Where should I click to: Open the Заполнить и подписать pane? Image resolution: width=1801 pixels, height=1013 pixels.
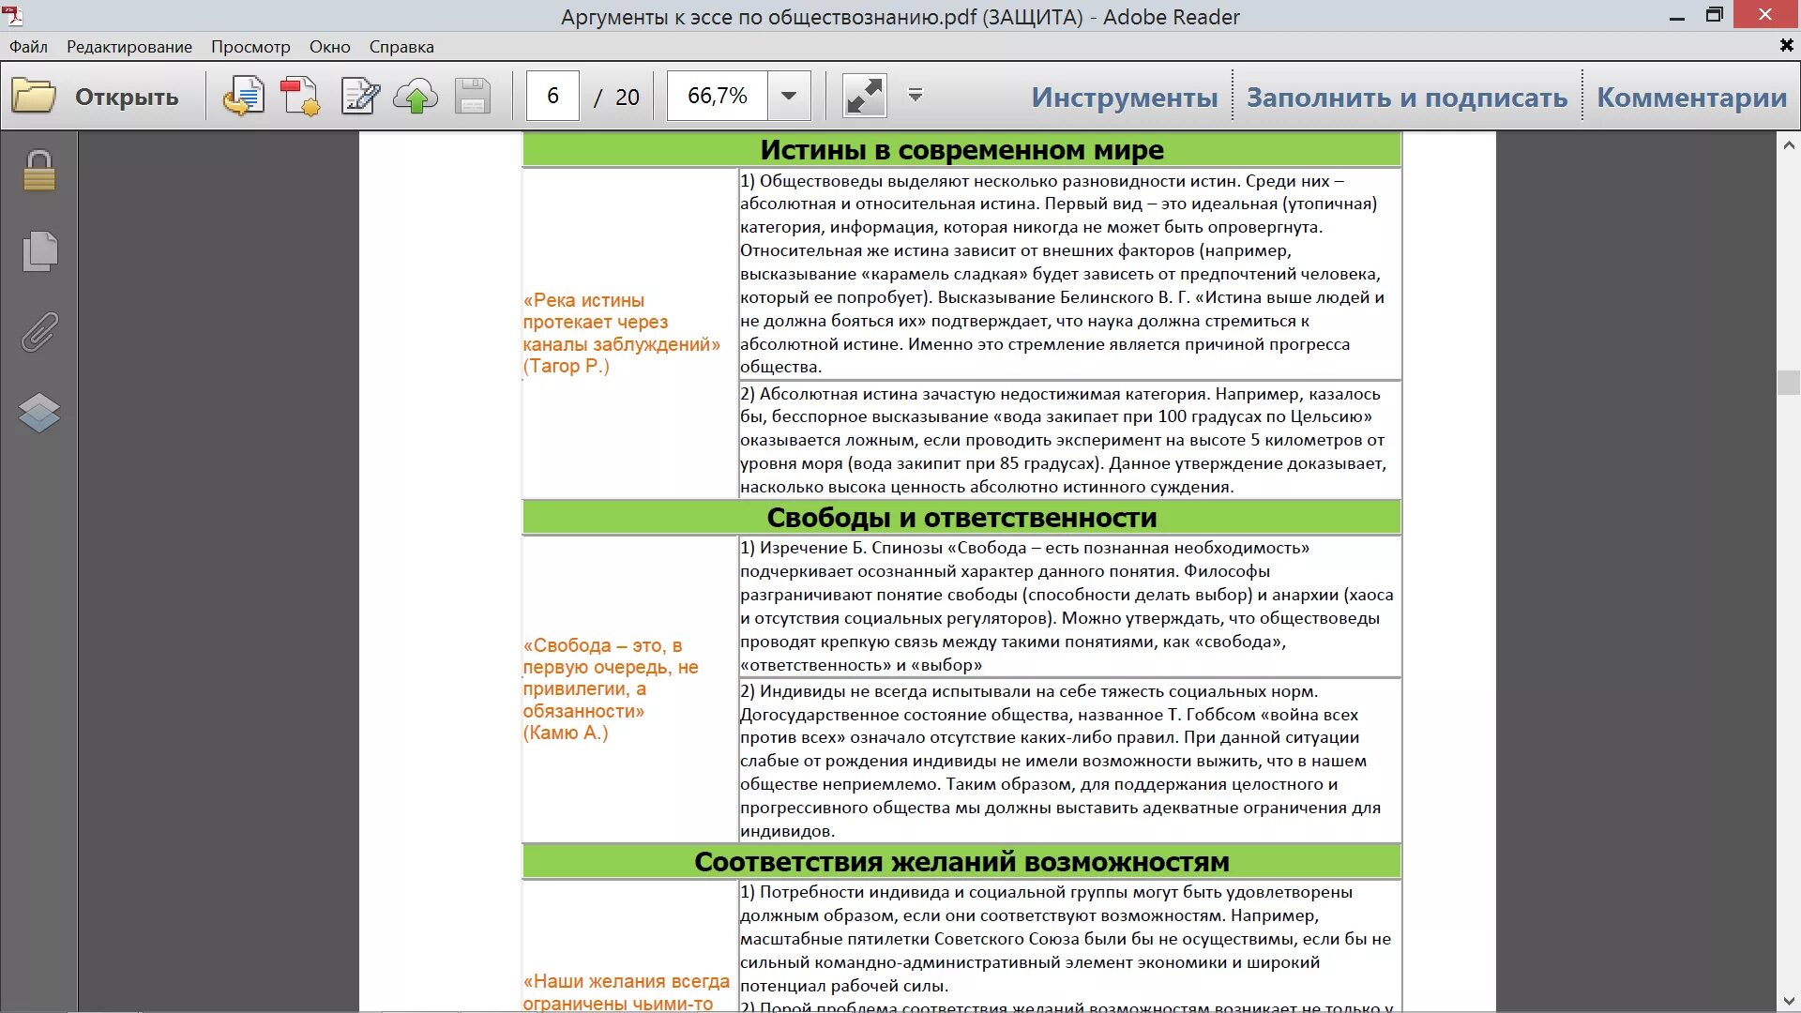[1406, 97]
